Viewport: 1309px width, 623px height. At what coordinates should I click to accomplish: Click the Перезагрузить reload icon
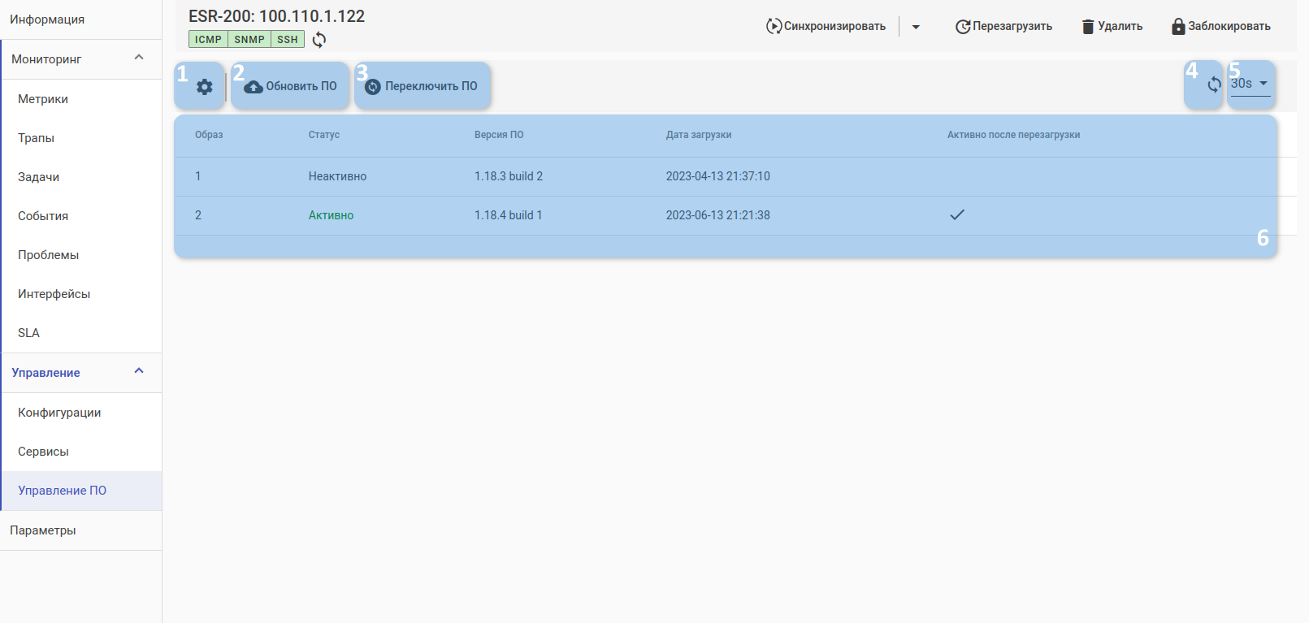click(x=963, y=27)
